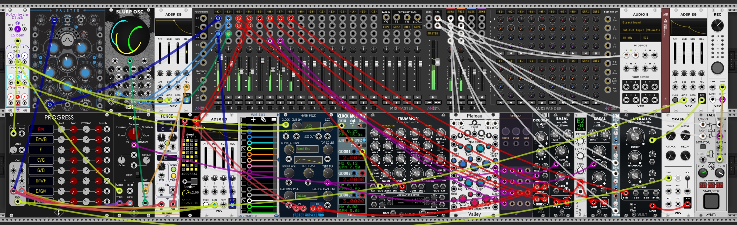Click the Am chord display in Progress
The image size is (737, 225).
pos(41,129)
